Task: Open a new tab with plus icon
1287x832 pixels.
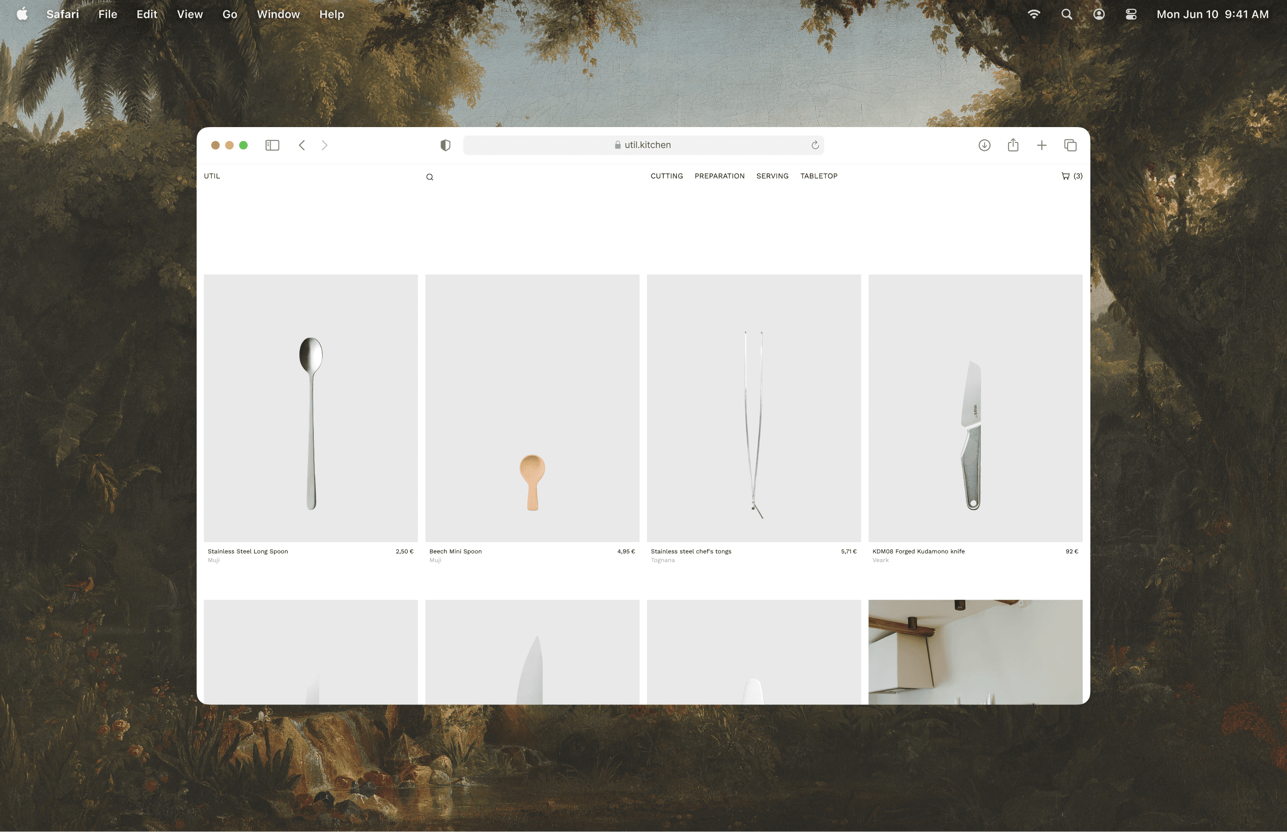Action: click(1041, 145)
